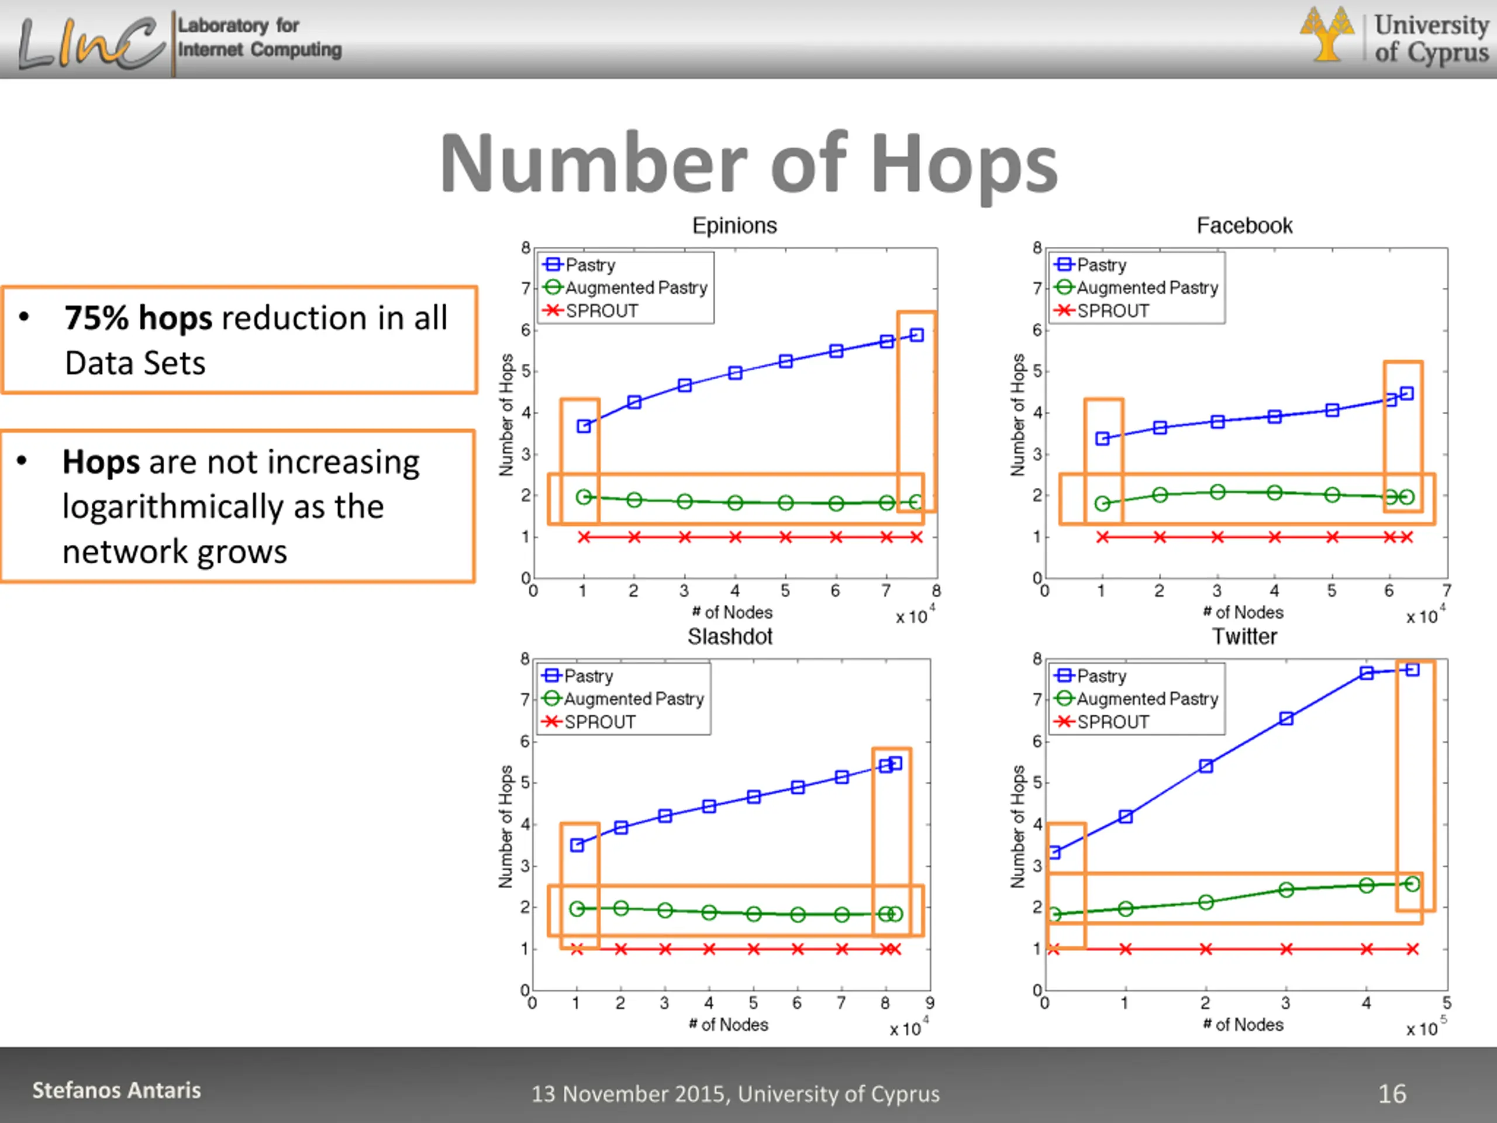This screenshot has height=1123, width=1497.
Task: Click the '# of Nodes' axis label under Twitter
Action: click(1243, 1024)
